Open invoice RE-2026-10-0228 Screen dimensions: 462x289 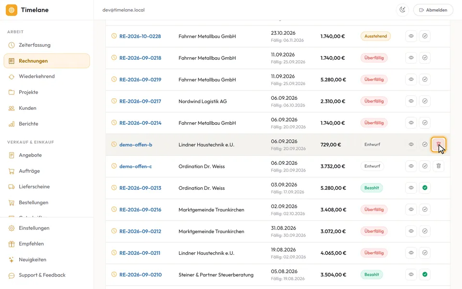[140, 36]
